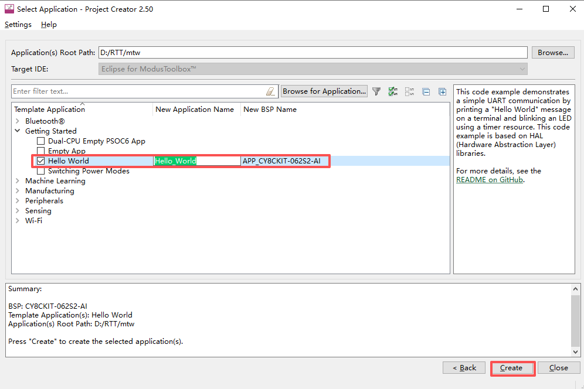The height and width of the screenshot is (389, 584).
Task: Click the Template Application column header
Action: pos(82,110)
